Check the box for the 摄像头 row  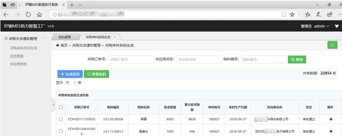(61, 131)
